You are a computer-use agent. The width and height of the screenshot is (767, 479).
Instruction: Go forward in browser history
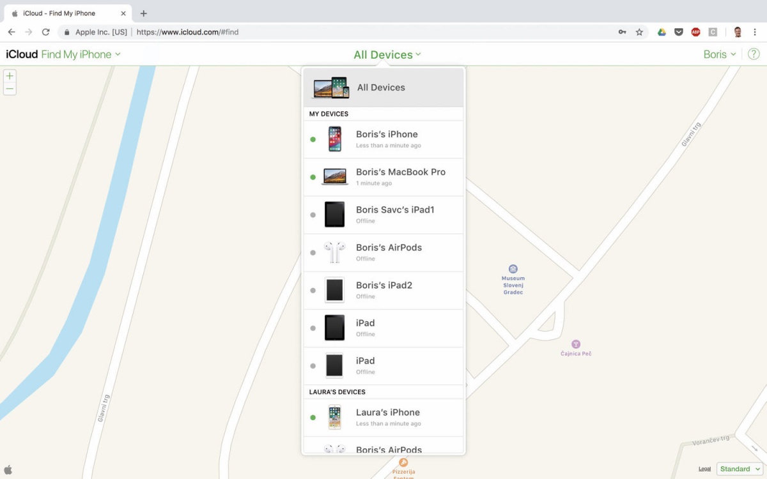pos(28,32)
